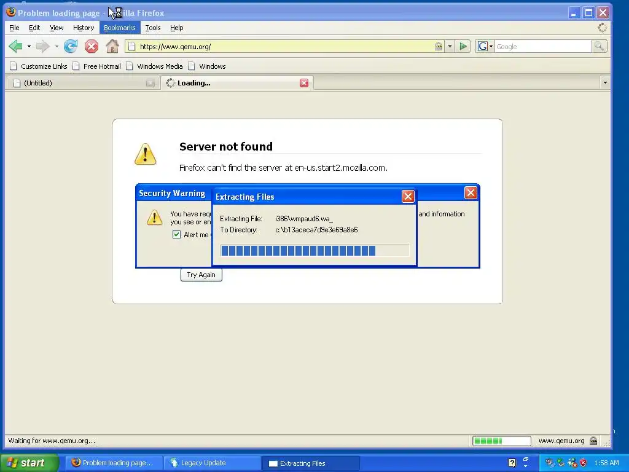
Task: Open the Back history dropdown arrow
Action: (29, 47)
